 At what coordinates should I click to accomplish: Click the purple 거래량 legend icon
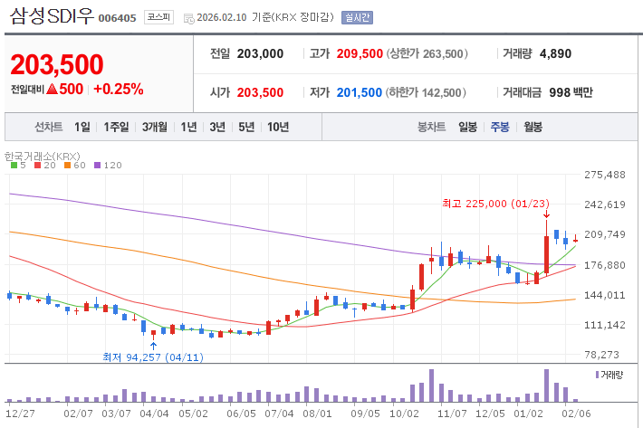pyautogui.click(x=597, y=374)
